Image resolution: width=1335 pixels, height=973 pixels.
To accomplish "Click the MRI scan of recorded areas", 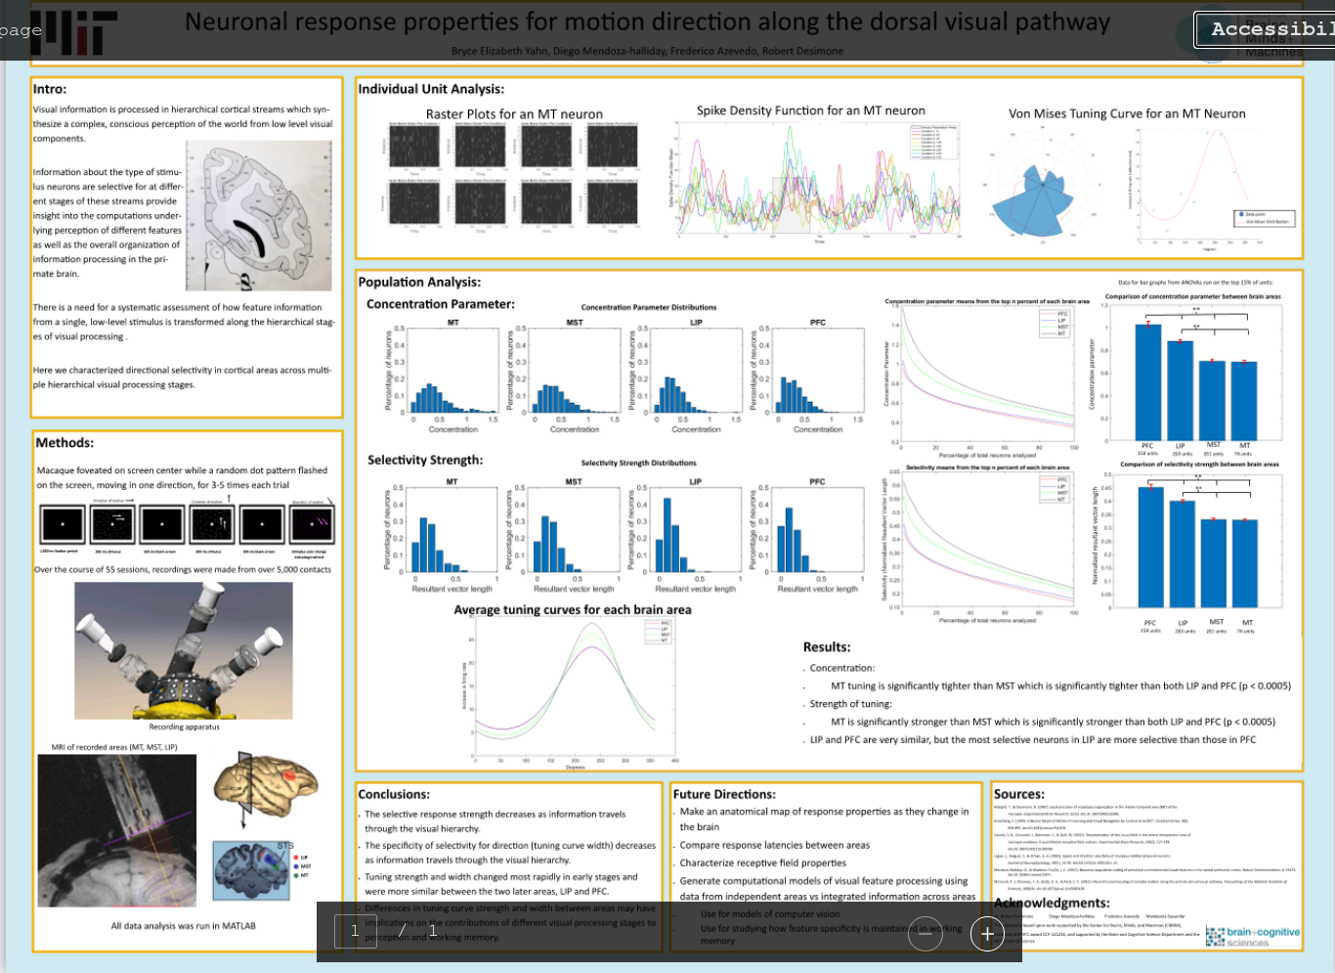I will click(x=116, y=831).
